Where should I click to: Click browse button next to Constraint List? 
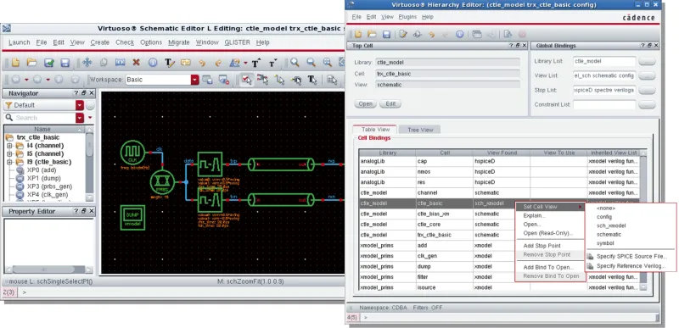click(647, 104)
